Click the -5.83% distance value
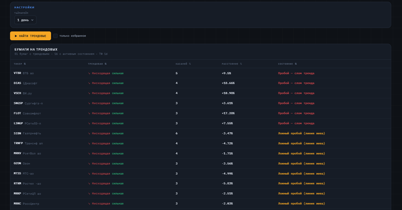The image size is (402, 210). pos(227,183)
